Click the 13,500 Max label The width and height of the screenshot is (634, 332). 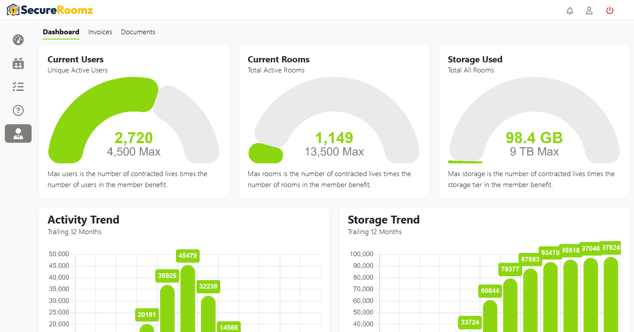tap(334, 152)
